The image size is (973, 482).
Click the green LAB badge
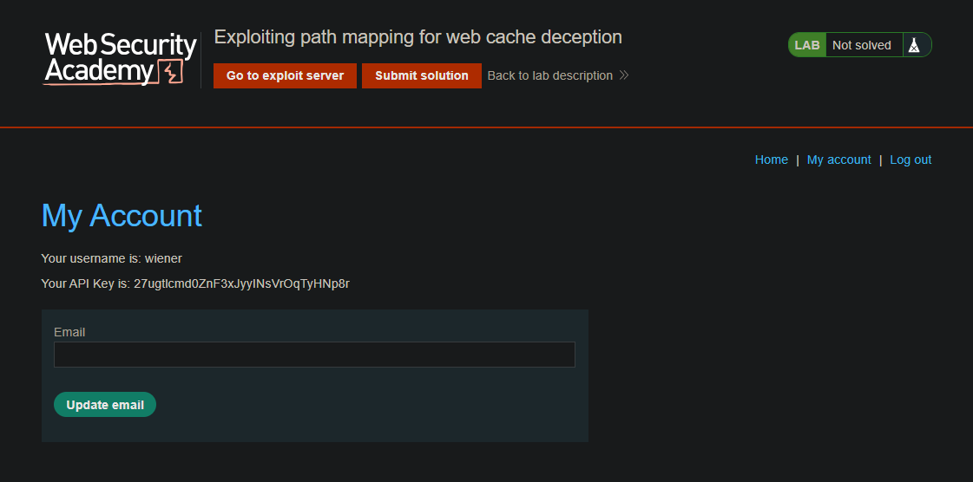(x=807, y=44)
